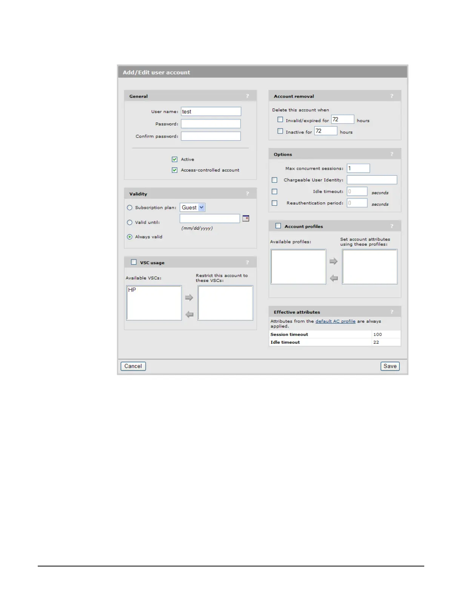The image size is (462, 597).
Task: Click the Inactive for hours field
Action: tap(326, 131)
